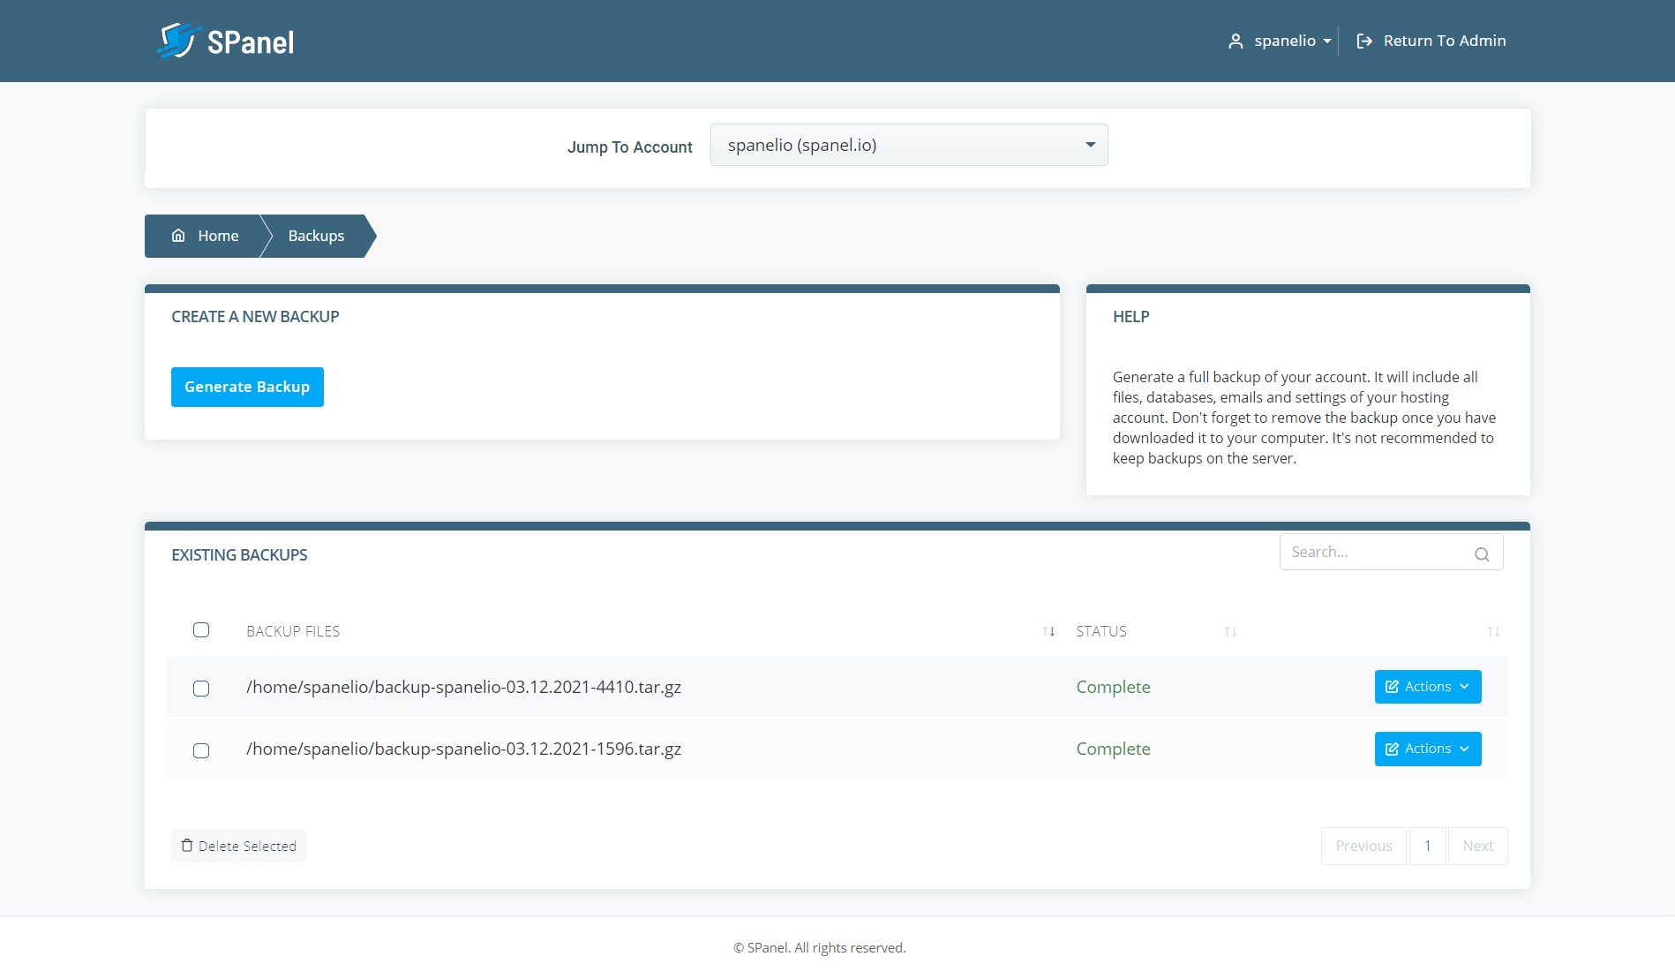Go to Home breadcrumb
This screenshot has width=1675, height=979.
coord(205,236)
